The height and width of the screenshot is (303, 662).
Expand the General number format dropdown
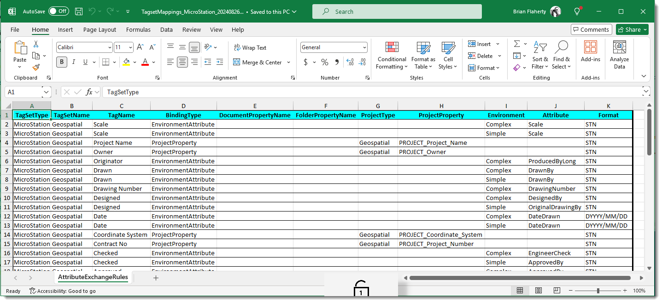[364, 47]
